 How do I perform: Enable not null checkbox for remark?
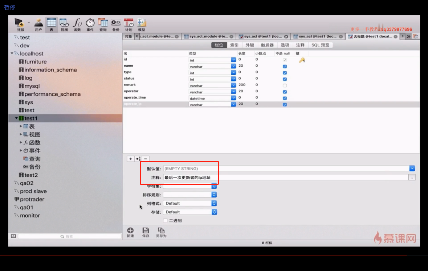click(x=285, y=86)
